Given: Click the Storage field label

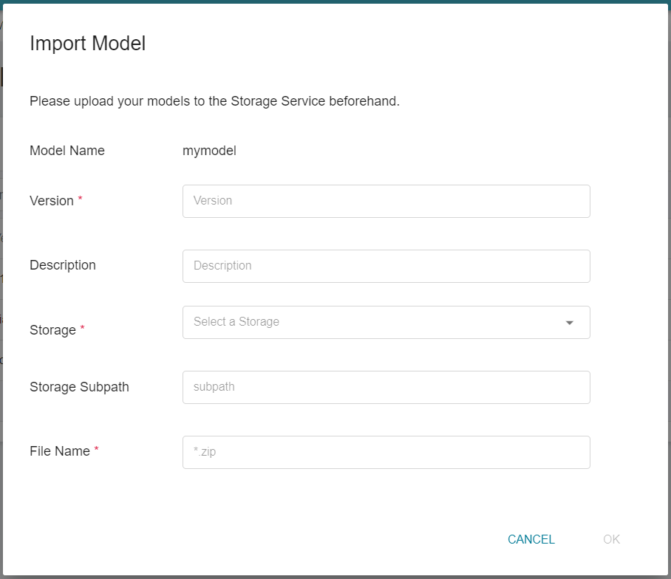Looking at the screenshot, I should (52, 330).
